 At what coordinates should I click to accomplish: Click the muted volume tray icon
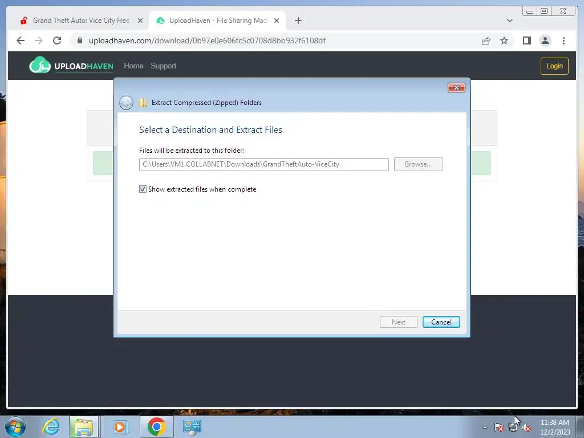[526, 428]
